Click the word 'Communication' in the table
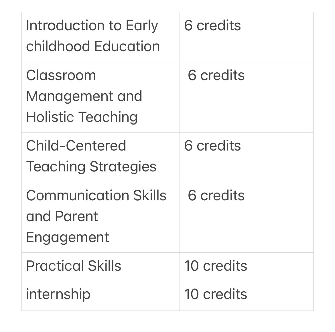Image resolution: width=335 pixels, height=332 pixels. coord(77,195)
